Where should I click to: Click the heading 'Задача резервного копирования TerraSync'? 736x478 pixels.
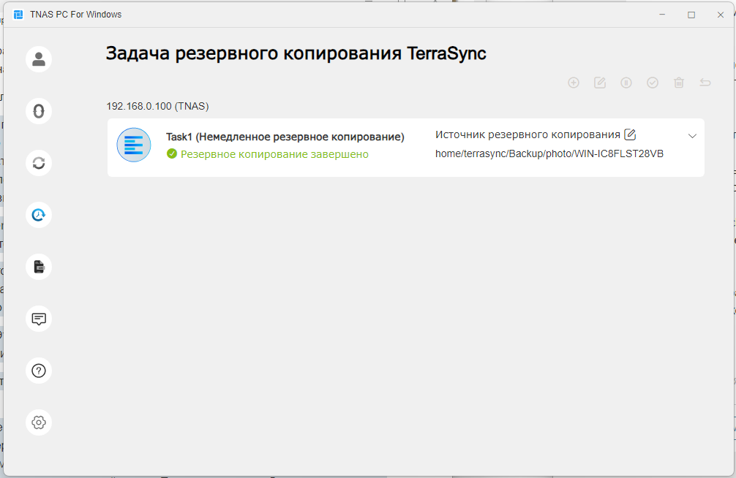296,53
